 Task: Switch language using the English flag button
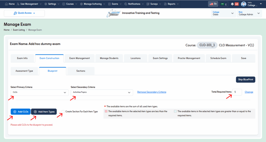[x=213, y=4]
